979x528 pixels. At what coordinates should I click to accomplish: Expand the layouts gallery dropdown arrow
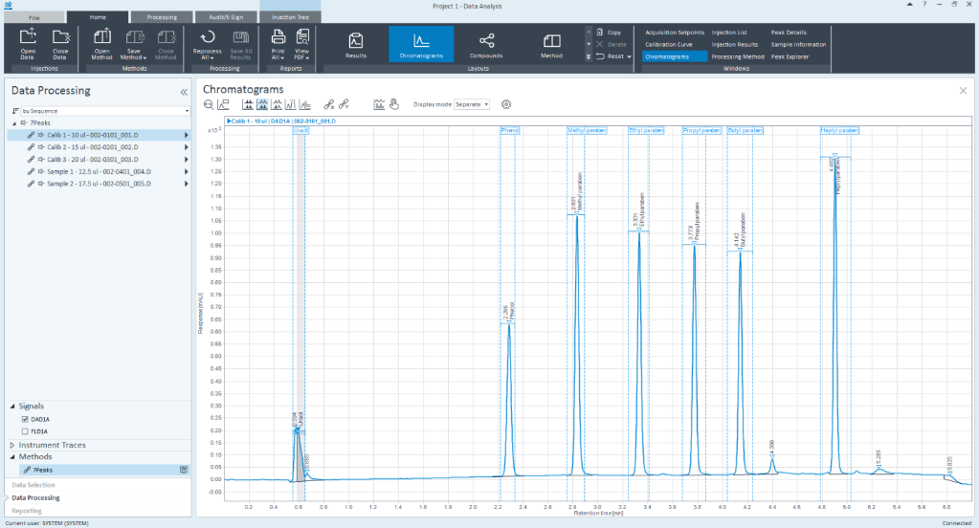(x=589, y=56)
